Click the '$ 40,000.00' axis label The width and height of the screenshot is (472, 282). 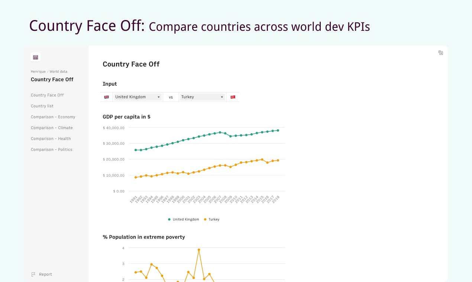114,128
